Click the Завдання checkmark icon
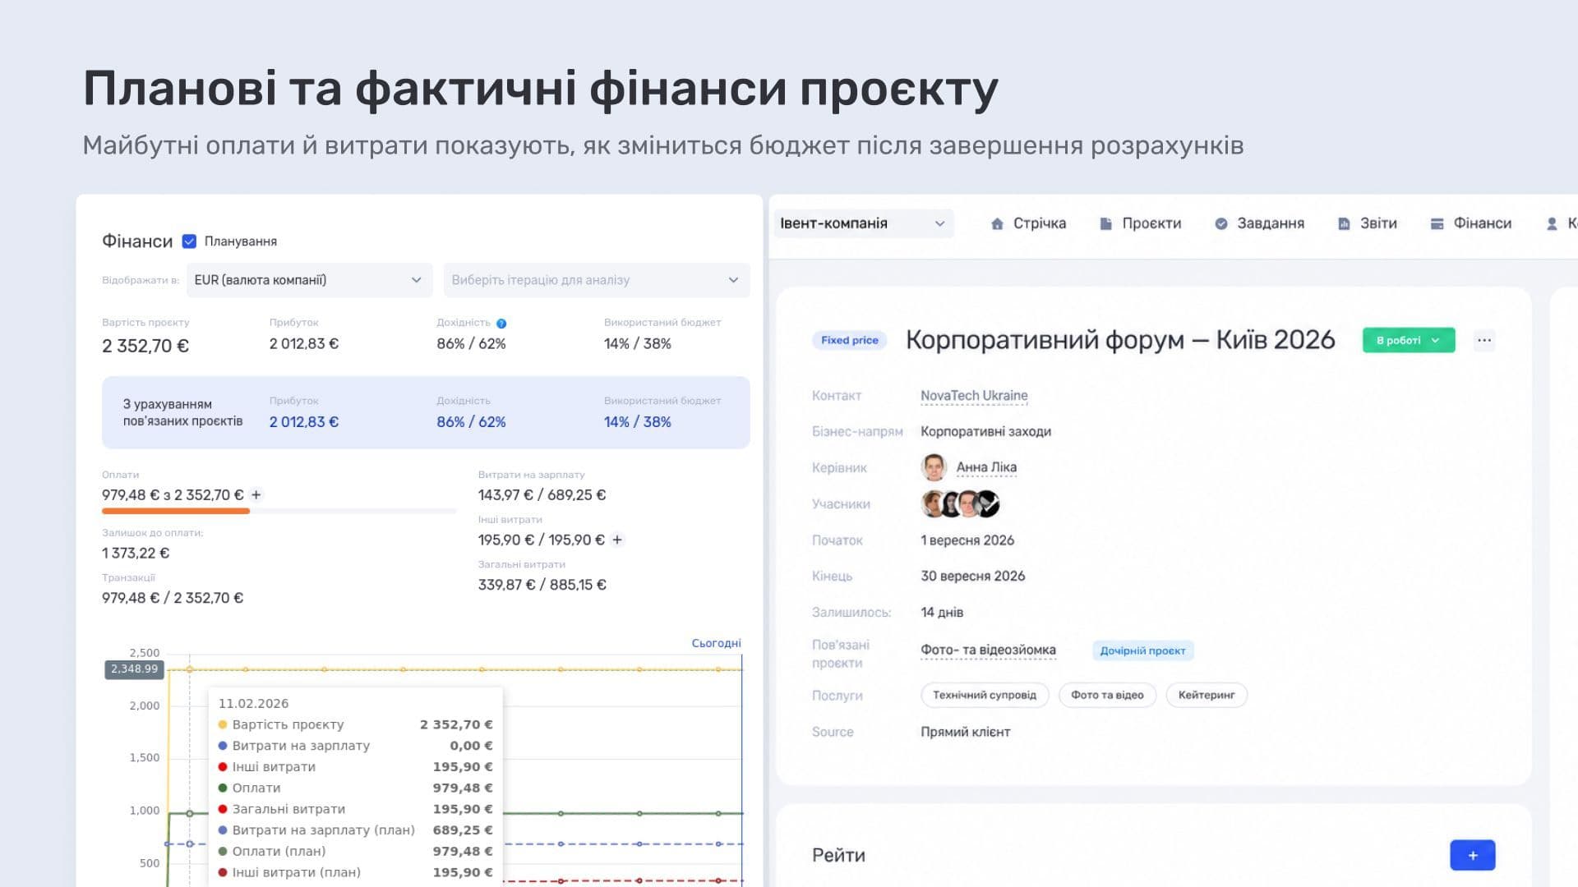1578x887 pixels. 1220,223
